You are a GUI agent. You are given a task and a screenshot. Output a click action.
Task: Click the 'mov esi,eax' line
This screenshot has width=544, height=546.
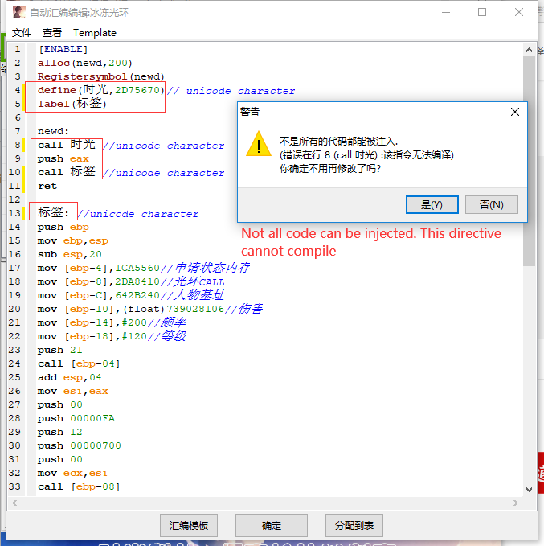[x=73, y=391]
